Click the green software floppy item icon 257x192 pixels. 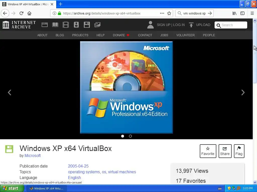pos(9,149)
